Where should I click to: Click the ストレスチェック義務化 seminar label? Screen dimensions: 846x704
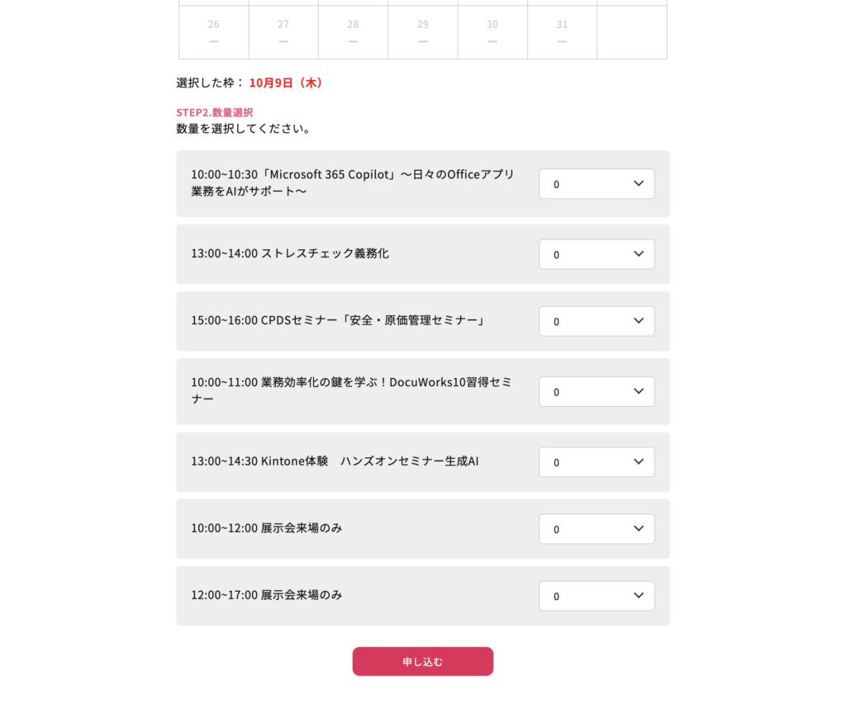coord(290,253)
